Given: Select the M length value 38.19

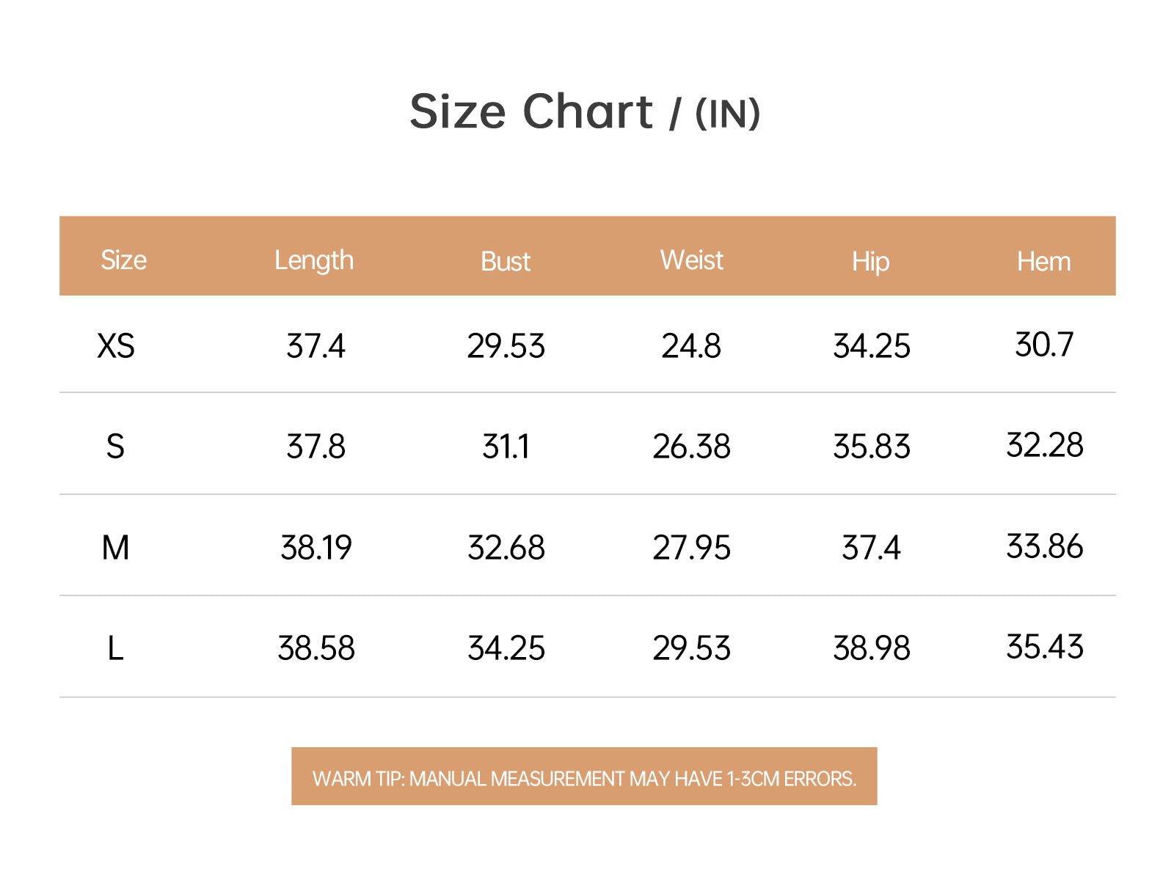Looking at the screenshot, I should pos(316,548).
